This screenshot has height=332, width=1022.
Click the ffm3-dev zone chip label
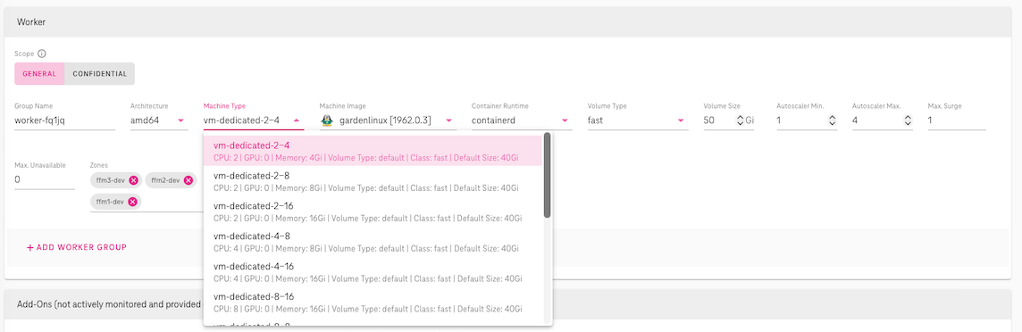110,180
